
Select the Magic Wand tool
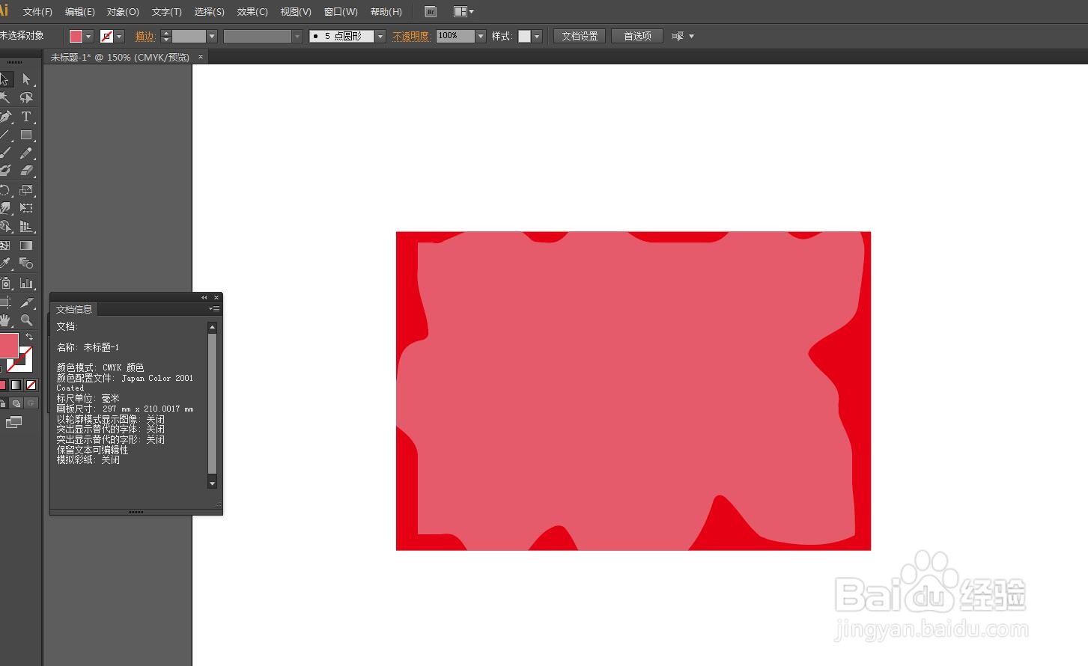click(5, 98)
